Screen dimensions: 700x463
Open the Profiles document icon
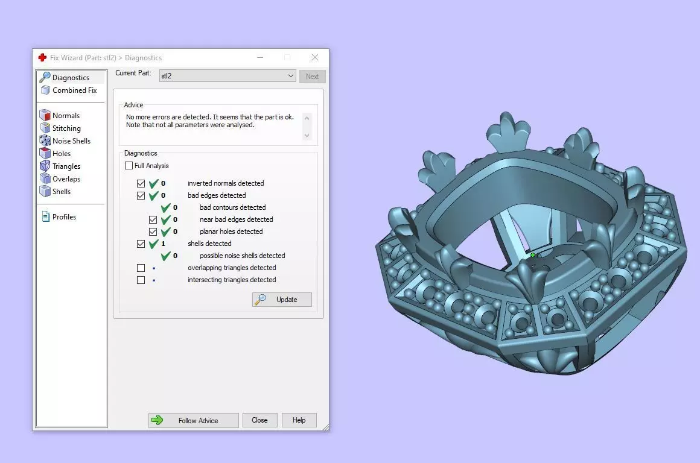(x=45, y=216)
